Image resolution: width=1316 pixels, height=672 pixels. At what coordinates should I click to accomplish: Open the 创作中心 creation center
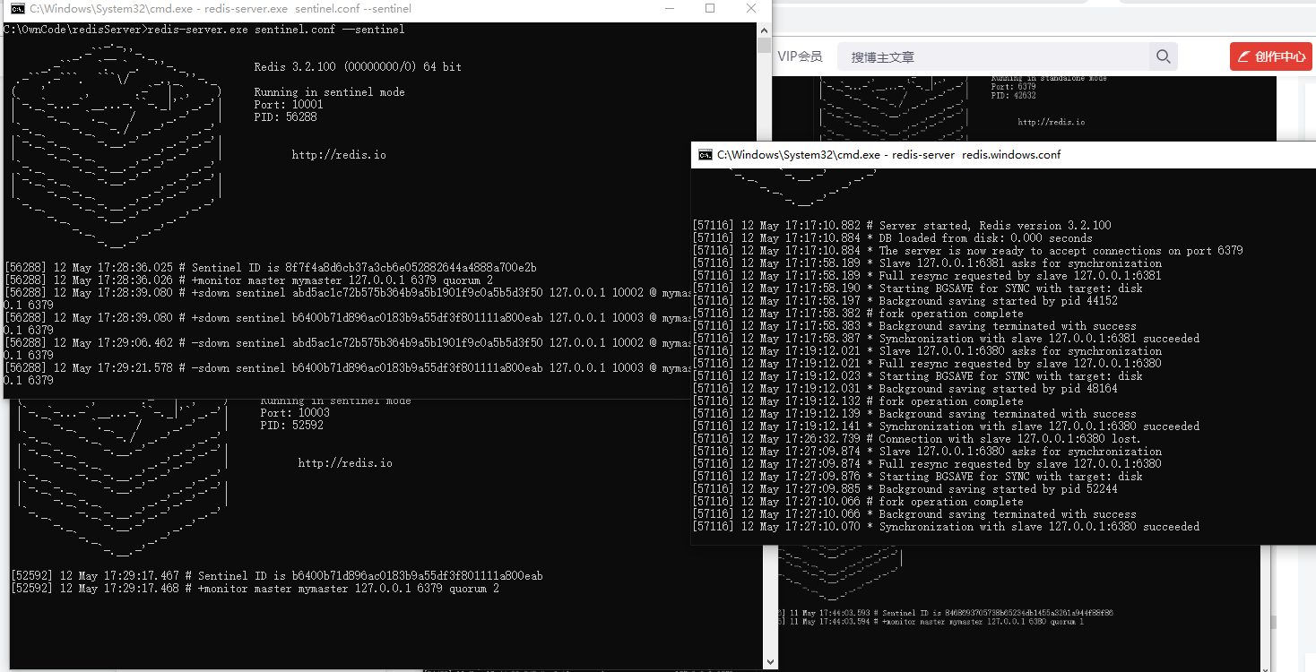1270,56
